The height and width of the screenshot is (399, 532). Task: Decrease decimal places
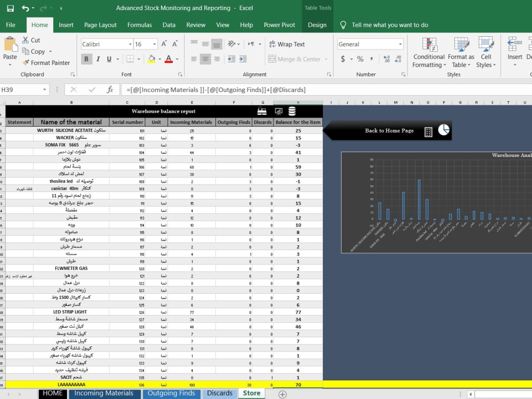(398, 59)
